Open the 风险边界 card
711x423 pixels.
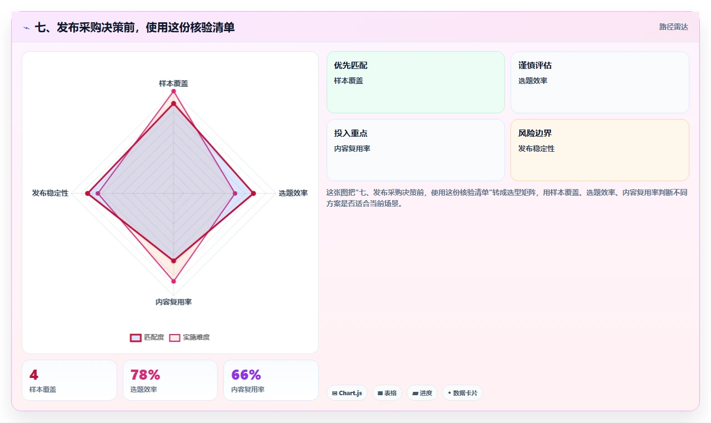click(600, 150)
